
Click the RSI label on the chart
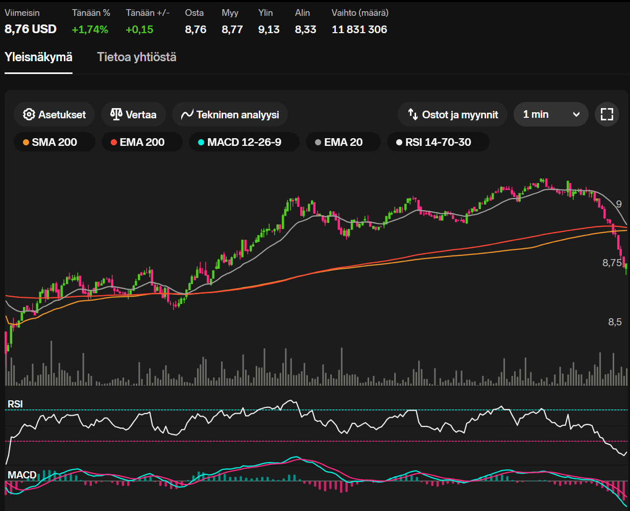(x=15, y=404)
